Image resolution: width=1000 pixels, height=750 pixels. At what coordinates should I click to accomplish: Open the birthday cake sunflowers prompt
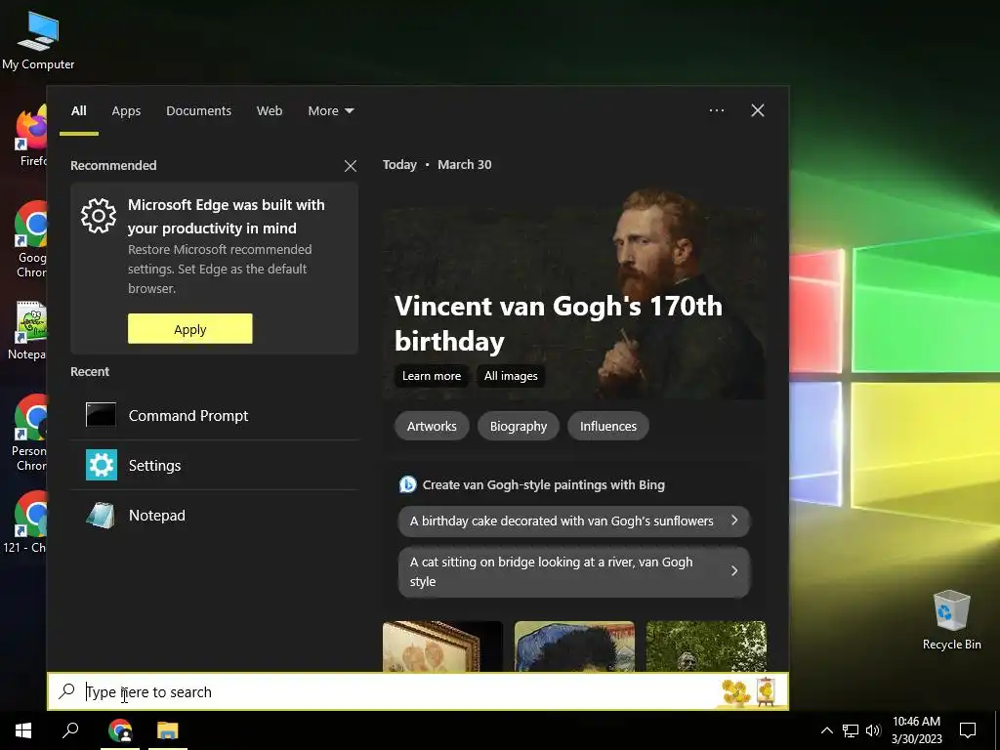tap(574, 521)
